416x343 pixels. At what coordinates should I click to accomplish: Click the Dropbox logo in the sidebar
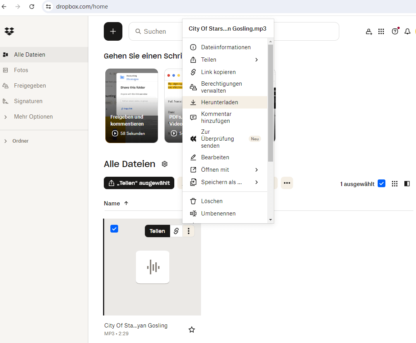[x=9, y=31]
